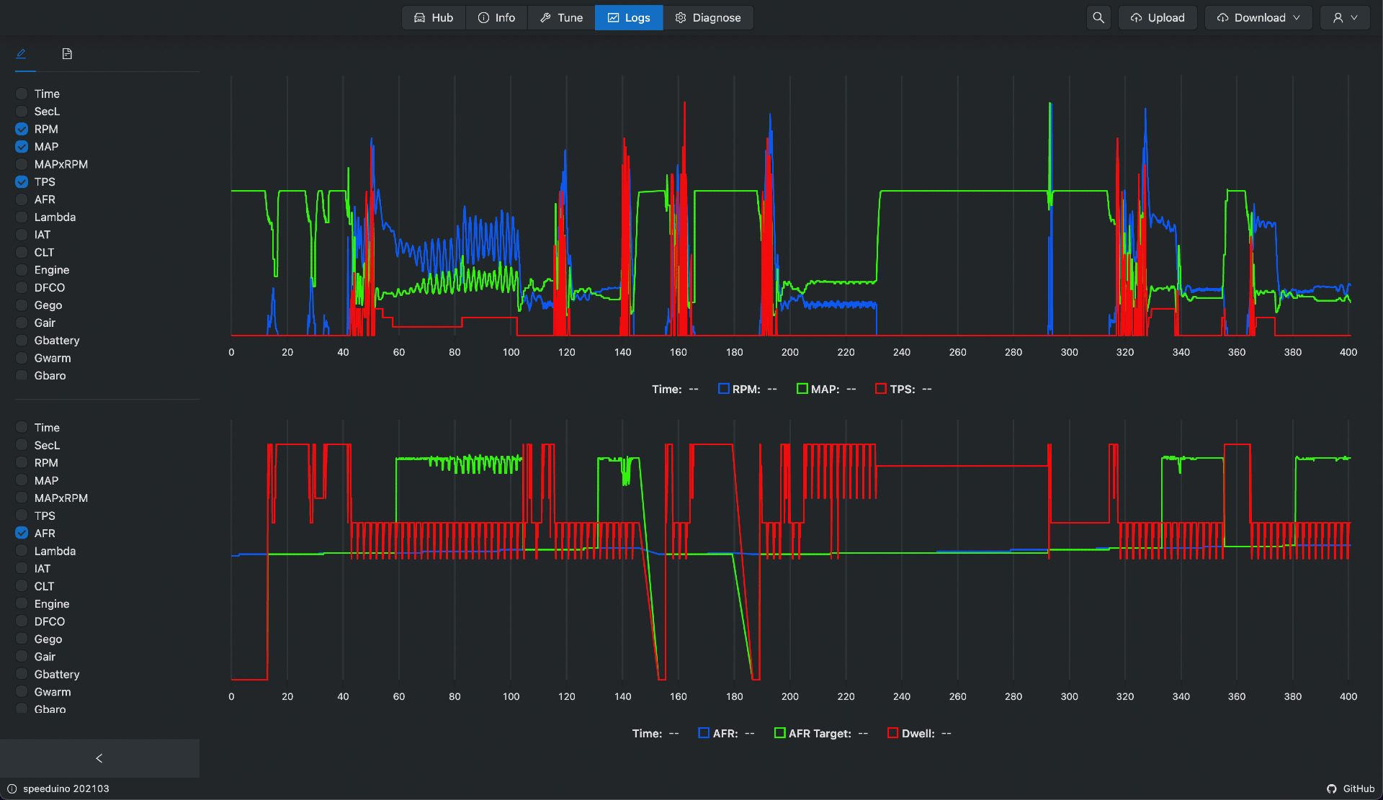Enable RPM in bottom list

22,462
